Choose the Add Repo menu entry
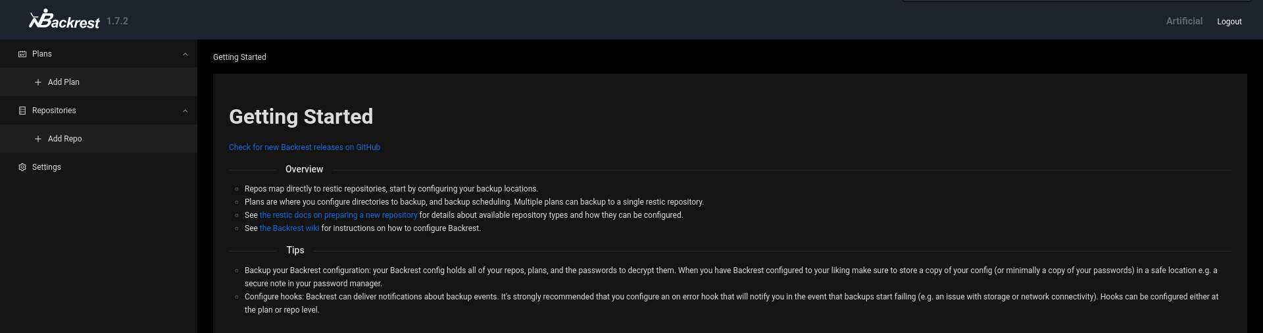This screenshot has height=333, width=1263. pyautogui.click(x=65, y=139)
